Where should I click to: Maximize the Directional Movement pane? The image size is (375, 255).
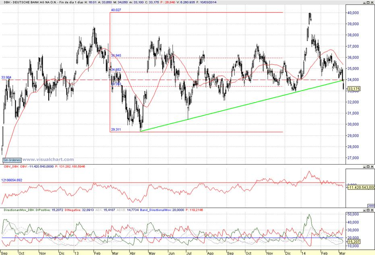(x=368, y=210)
